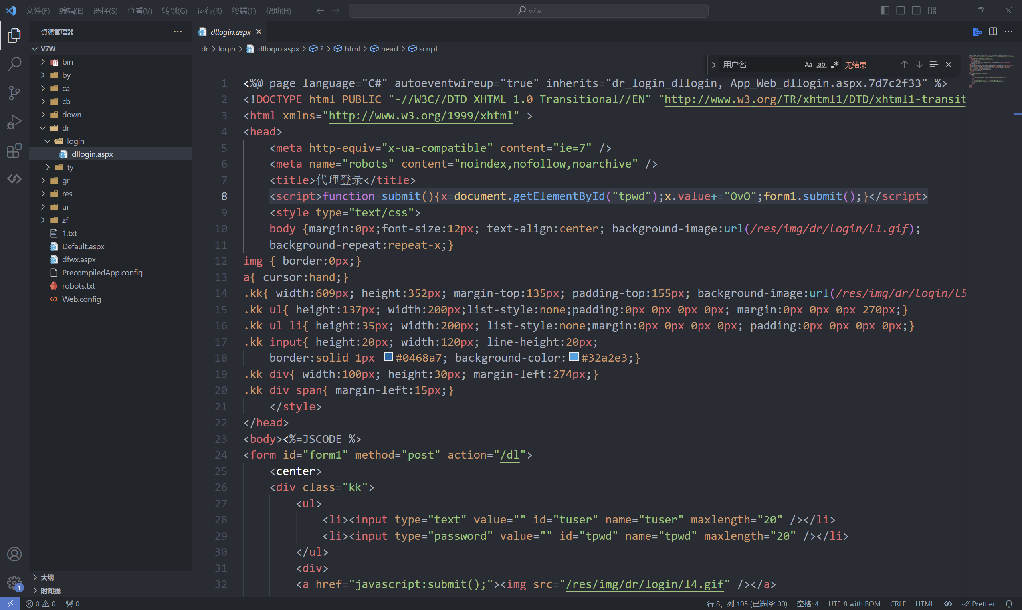Open Explorer views and more actions ellipsis
This screenshot has height=610, width=1022.
(178, 32)
